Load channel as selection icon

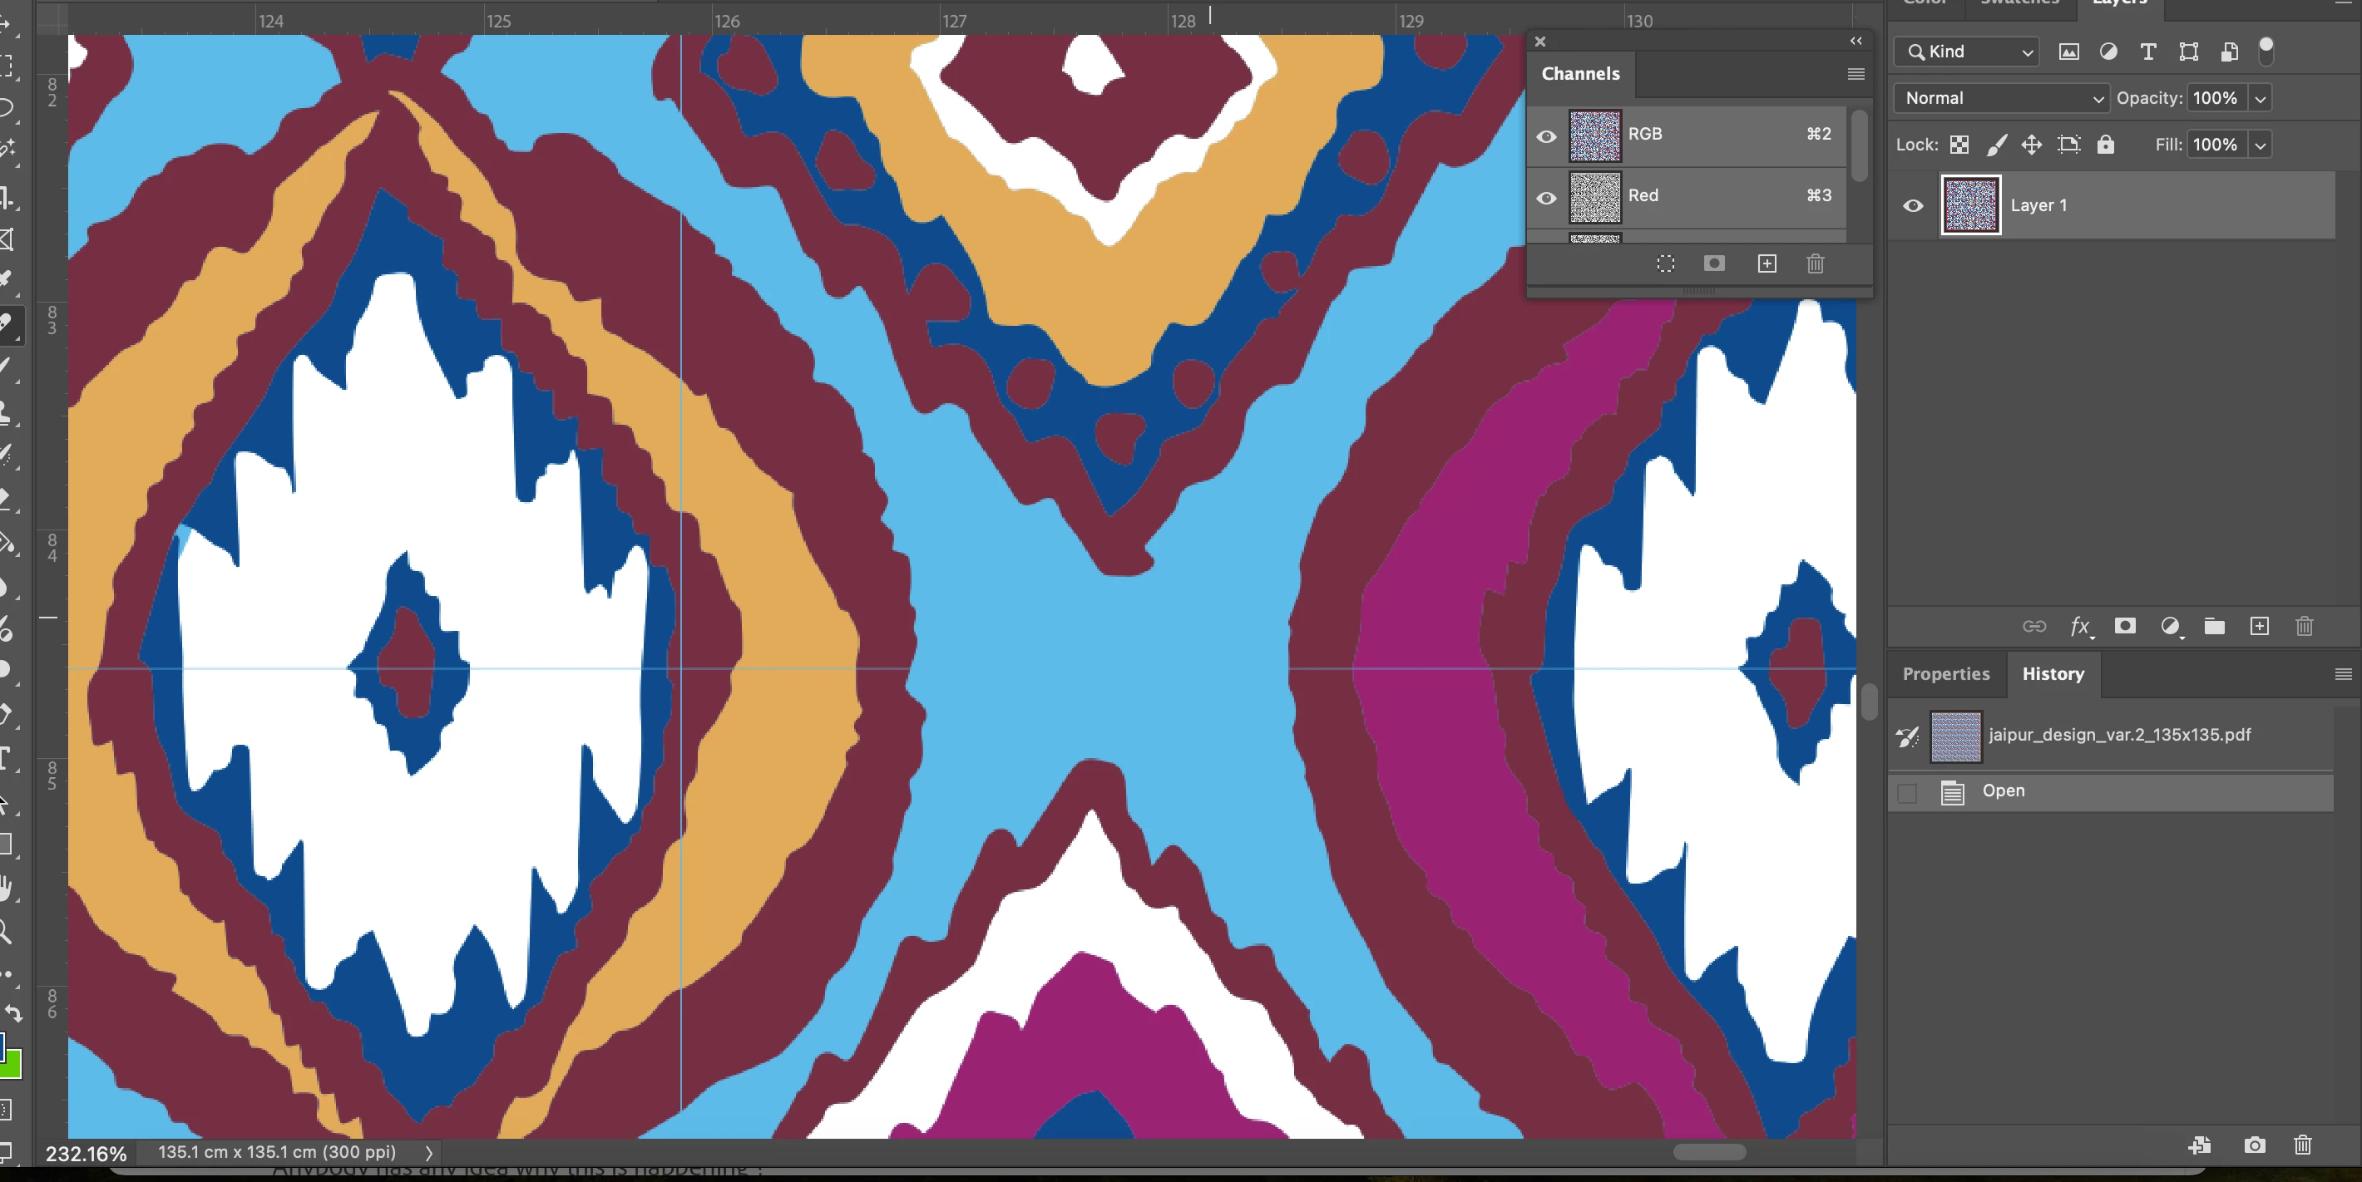pos(1665,263)
